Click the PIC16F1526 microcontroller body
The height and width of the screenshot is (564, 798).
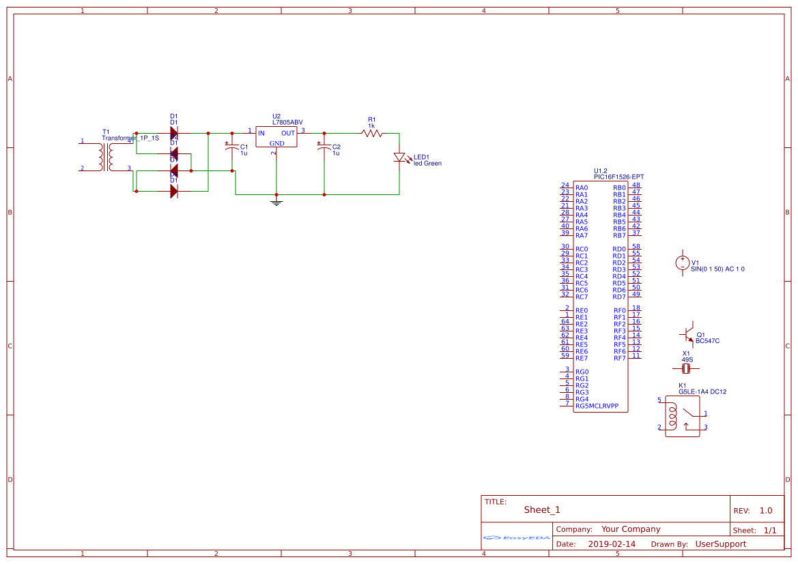tap(600, 297)
